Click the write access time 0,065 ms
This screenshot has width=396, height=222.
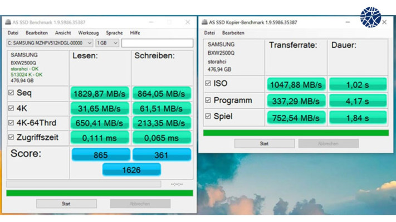(x=162, y=138)
